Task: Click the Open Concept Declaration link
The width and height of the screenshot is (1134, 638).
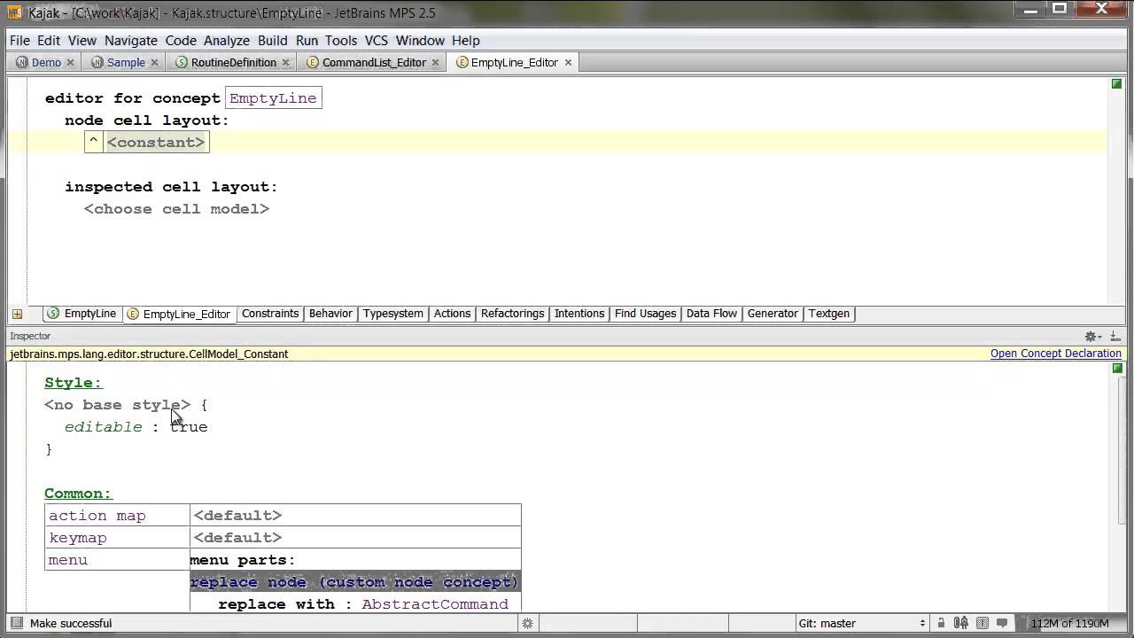Action: (x=1056, y=354)
